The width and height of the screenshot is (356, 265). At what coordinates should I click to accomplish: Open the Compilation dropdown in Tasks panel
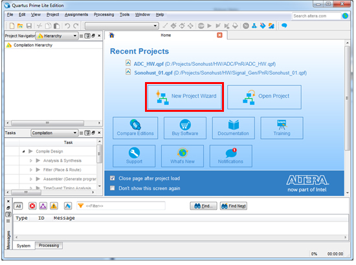[54, 133]
